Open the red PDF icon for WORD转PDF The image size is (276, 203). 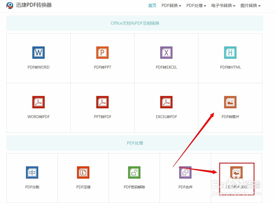coord(38,102)
